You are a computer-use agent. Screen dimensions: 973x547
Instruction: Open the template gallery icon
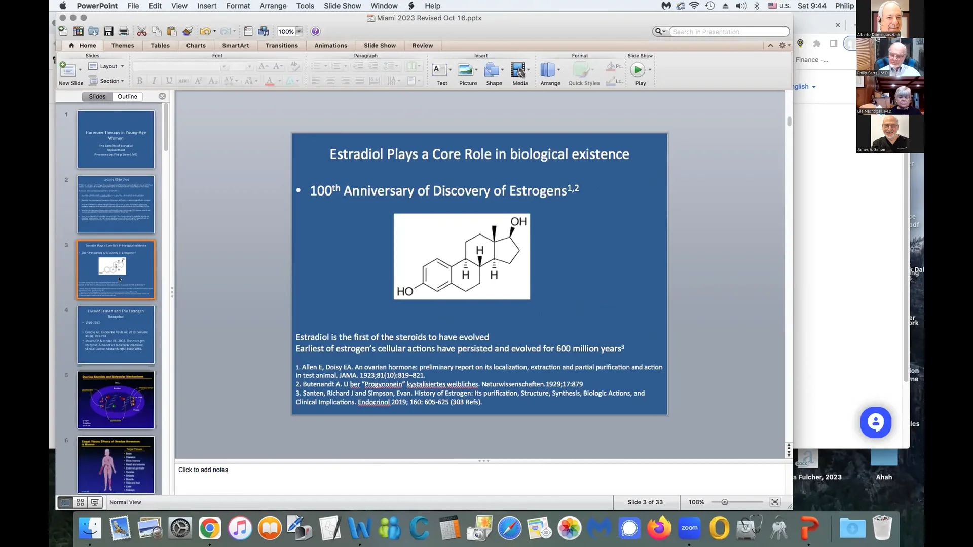pos(78,31)
